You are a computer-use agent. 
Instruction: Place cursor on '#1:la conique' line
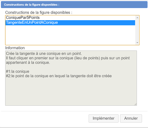pos(17,72)
